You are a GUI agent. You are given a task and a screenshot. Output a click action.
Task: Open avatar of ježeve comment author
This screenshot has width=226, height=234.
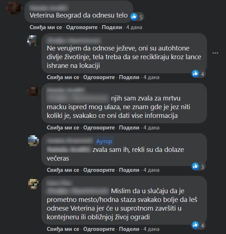click(x=33, y=41)
